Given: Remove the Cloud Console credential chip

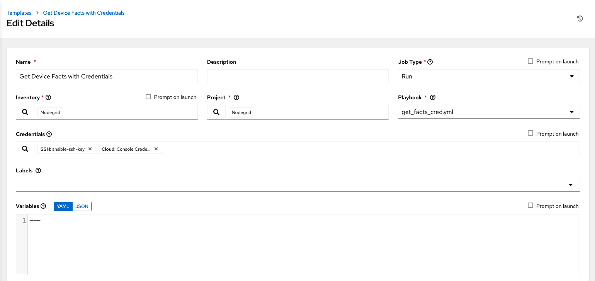Looking at the screenshot, I should pos(156,149).
